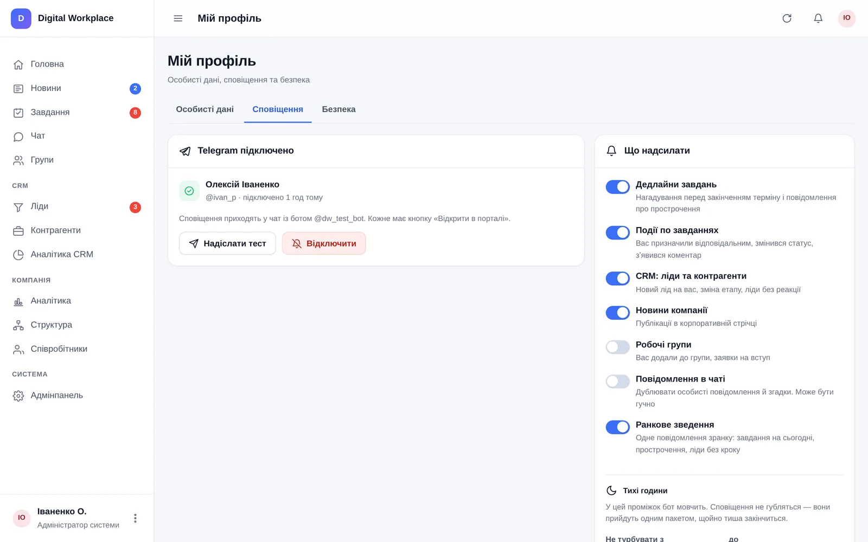Click the Digital Workplace title text
Screen dimensions: 868x542
coord(76,18)
